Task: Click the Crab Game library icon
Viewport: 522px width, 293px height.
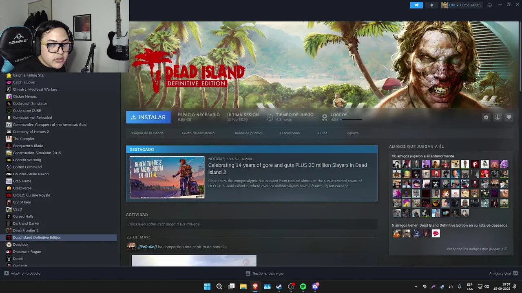Action: pos(9,181)
